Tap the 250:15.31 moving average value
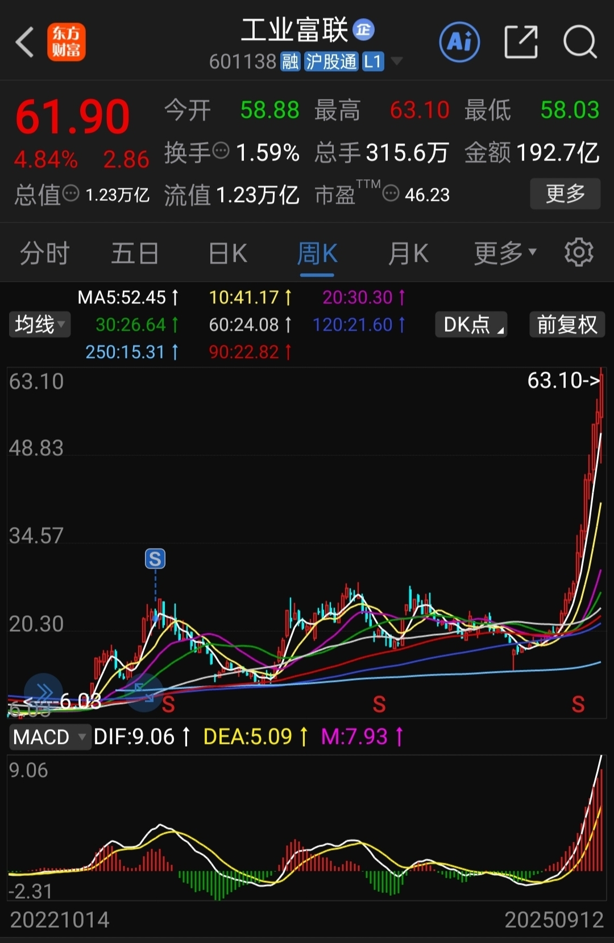Screen dimensions: 614x943 tap(132, 352)
